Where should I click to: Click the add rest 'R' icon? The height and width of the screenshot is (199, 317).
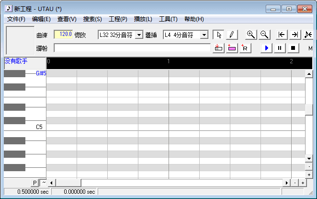245,48
